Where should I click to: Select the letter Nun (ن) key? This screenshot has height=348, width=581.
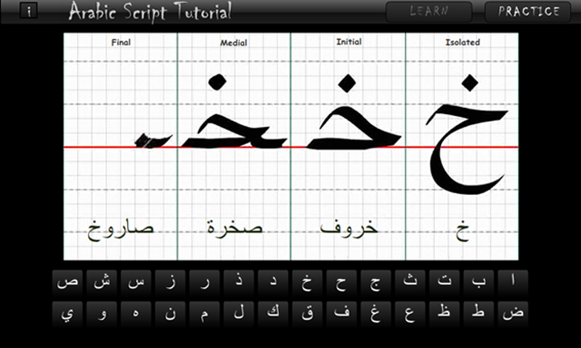pyautogui.click(x=170, y=314)
